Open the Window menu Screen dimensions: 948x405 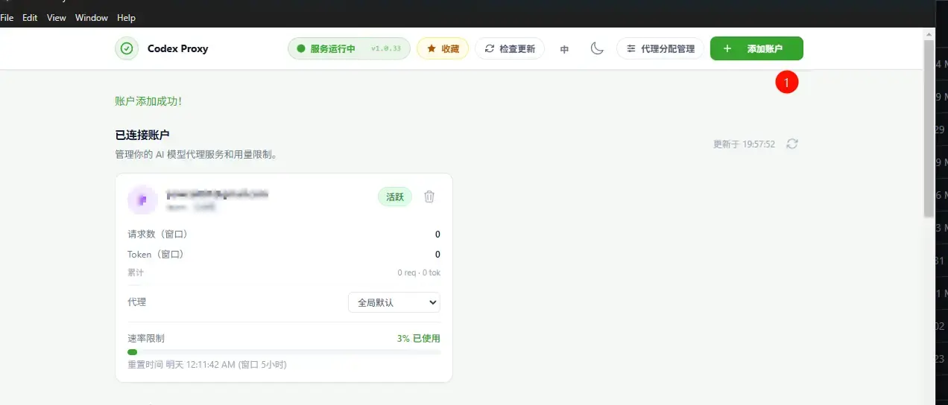click(92, 17)
